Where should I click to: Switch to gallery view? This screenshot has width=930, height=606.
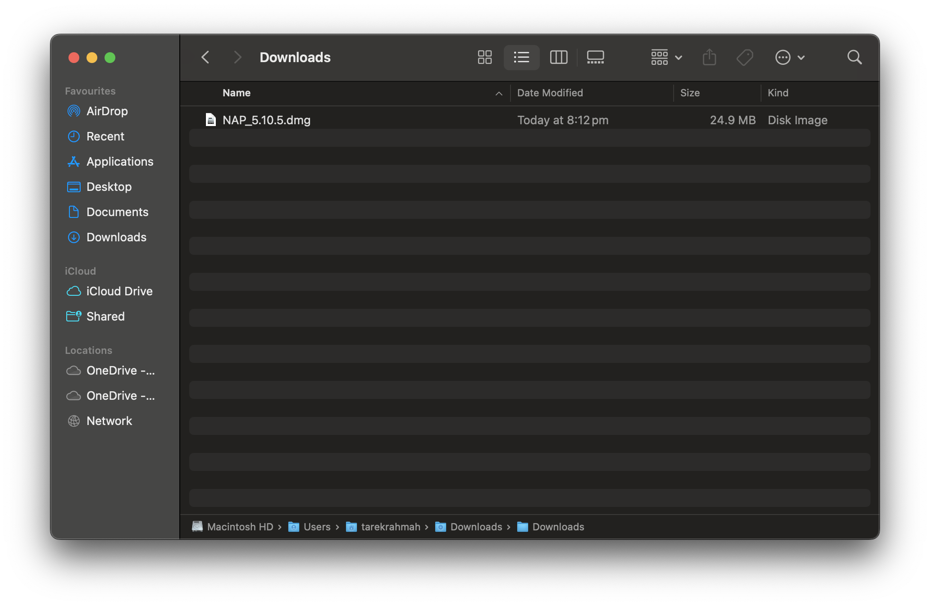pyautogui.click(x=595, y=57)
